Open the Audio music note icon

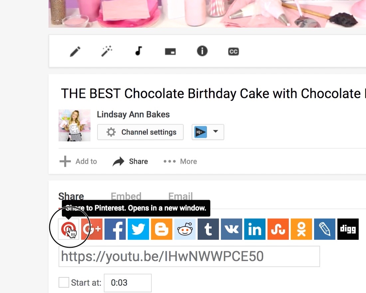coord(138,51)
